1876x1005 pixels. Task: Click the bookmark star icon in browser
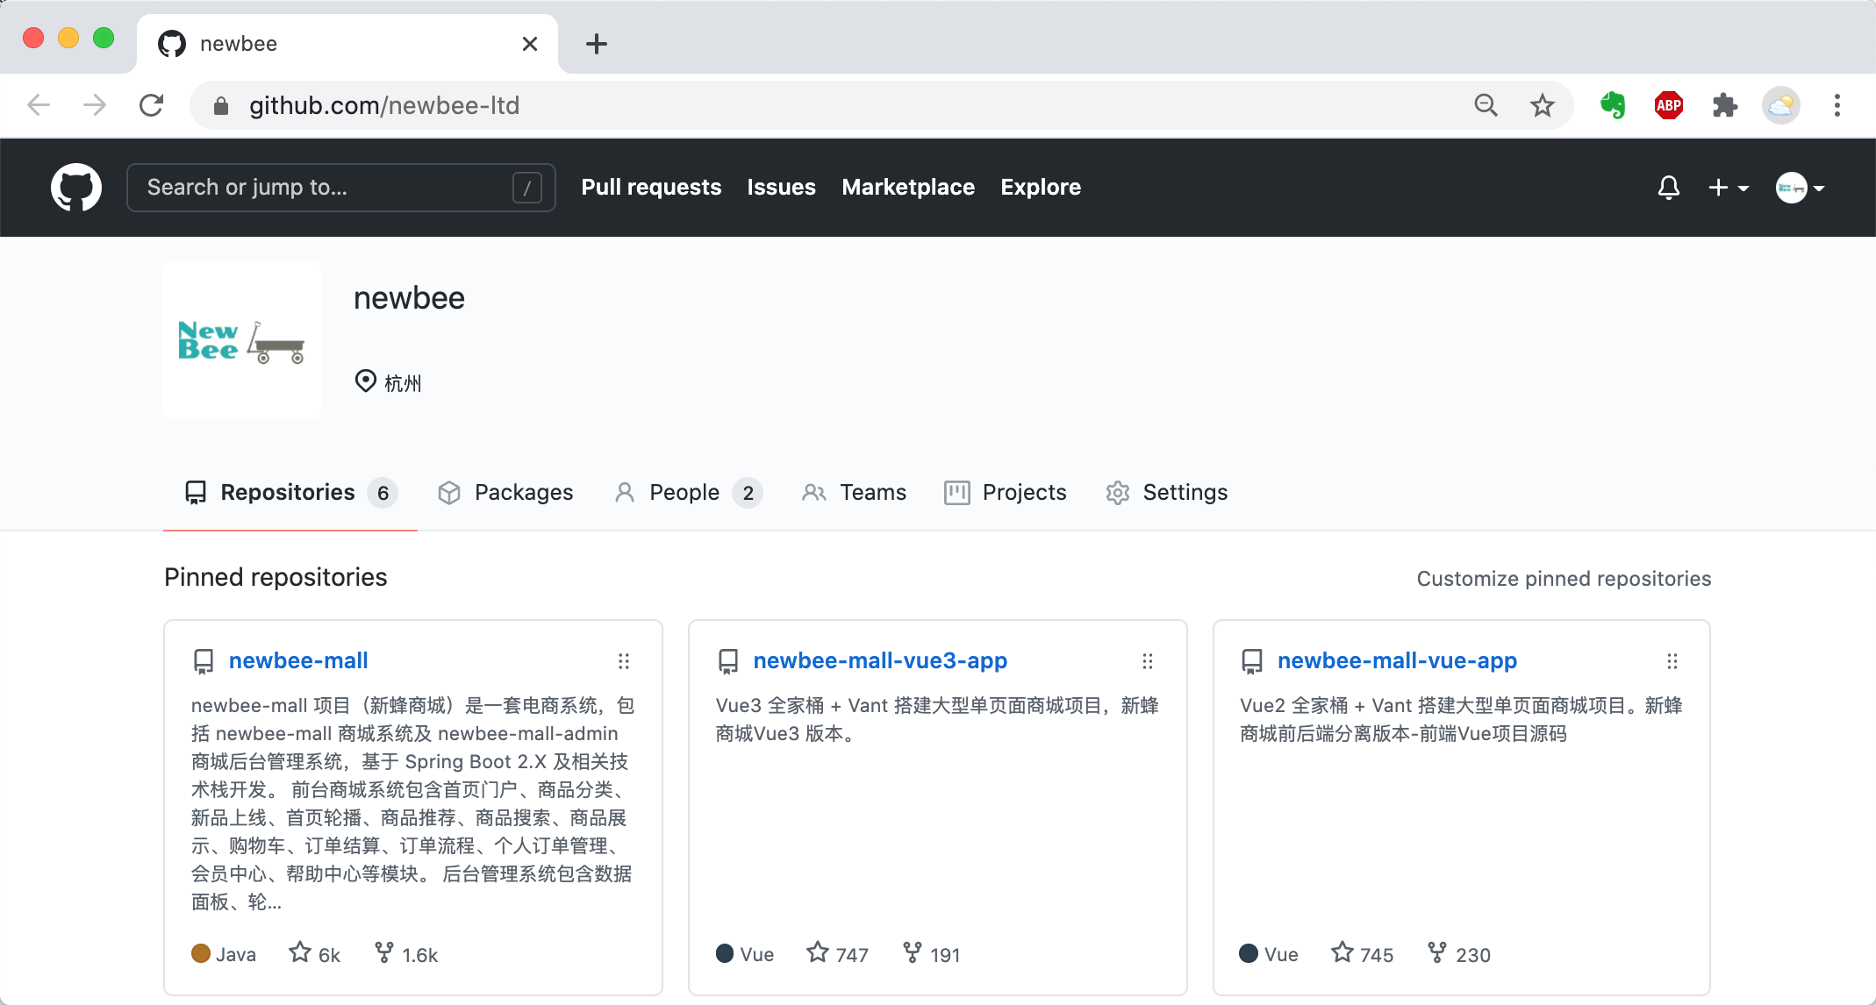click(1543, 104)
